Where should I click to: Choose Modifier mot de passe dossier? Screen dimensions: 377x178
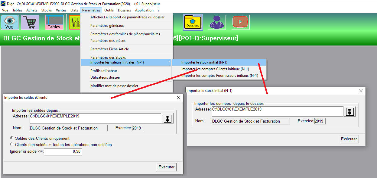pos(127,86)
